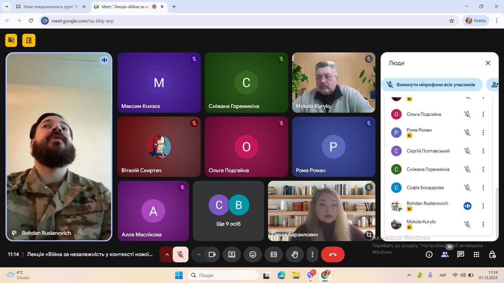Toggle the camera on/off button

(212, 255)
